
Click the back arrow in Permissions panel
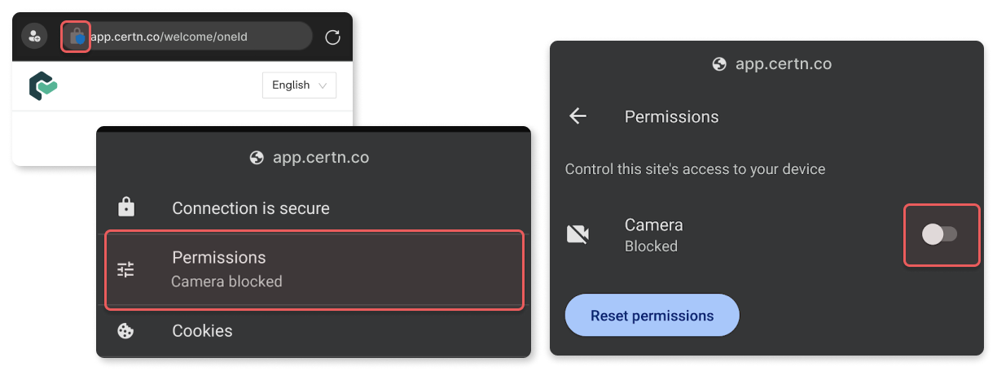(578, 116)
